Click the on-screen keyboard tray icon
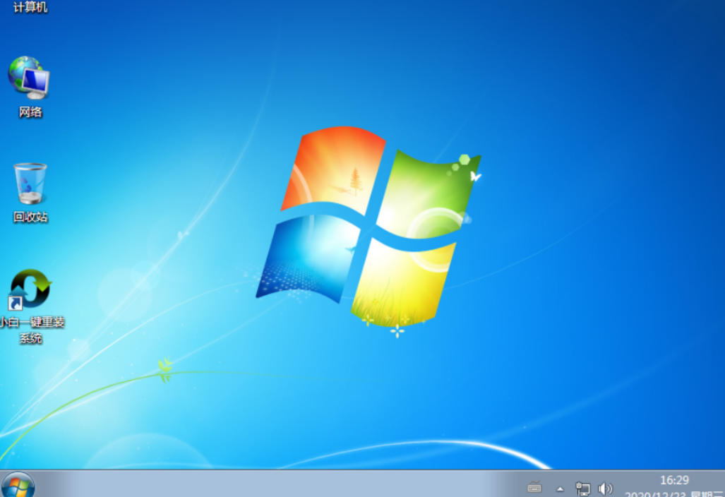 534,487
